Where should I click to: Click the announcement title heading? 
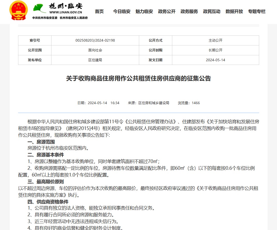139,78
